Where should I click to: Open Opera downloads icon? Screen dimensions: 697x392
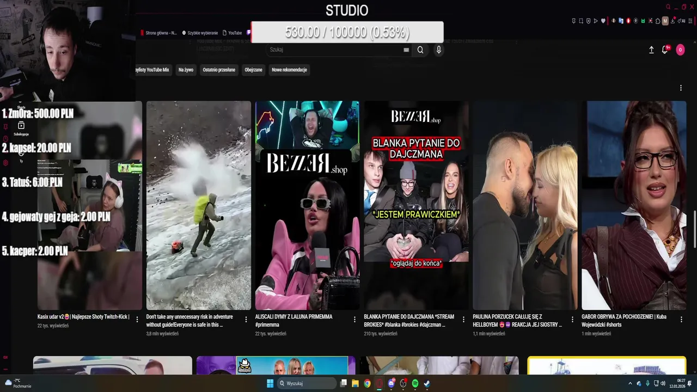[672, 21]
